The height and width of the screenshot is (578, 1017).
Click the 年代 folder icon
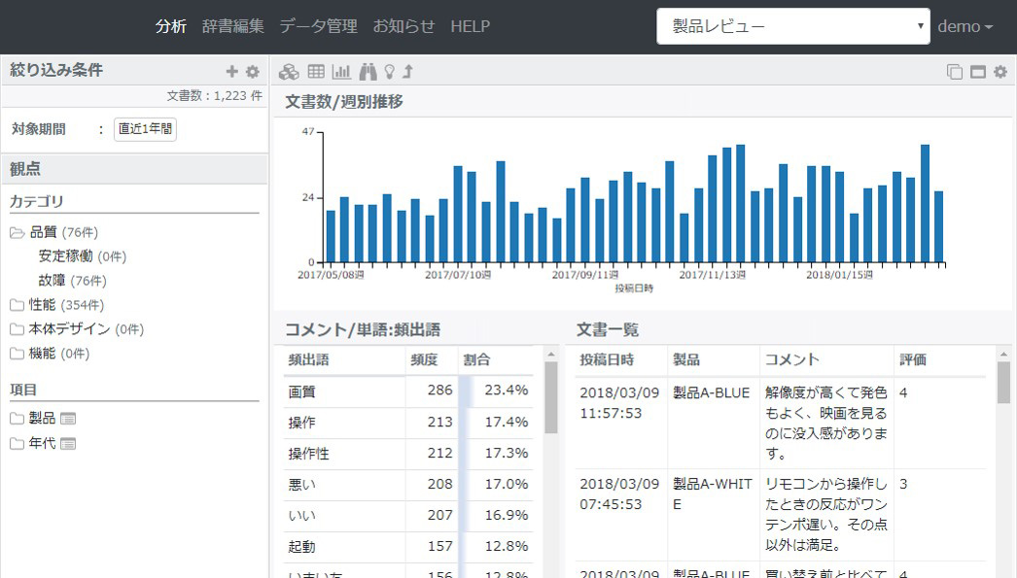18,443
